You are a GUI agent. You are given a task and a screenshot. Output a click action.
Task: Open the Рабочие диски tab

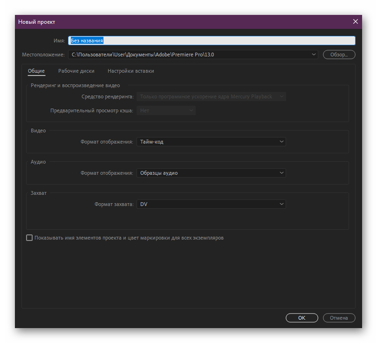tap(76, 71)
